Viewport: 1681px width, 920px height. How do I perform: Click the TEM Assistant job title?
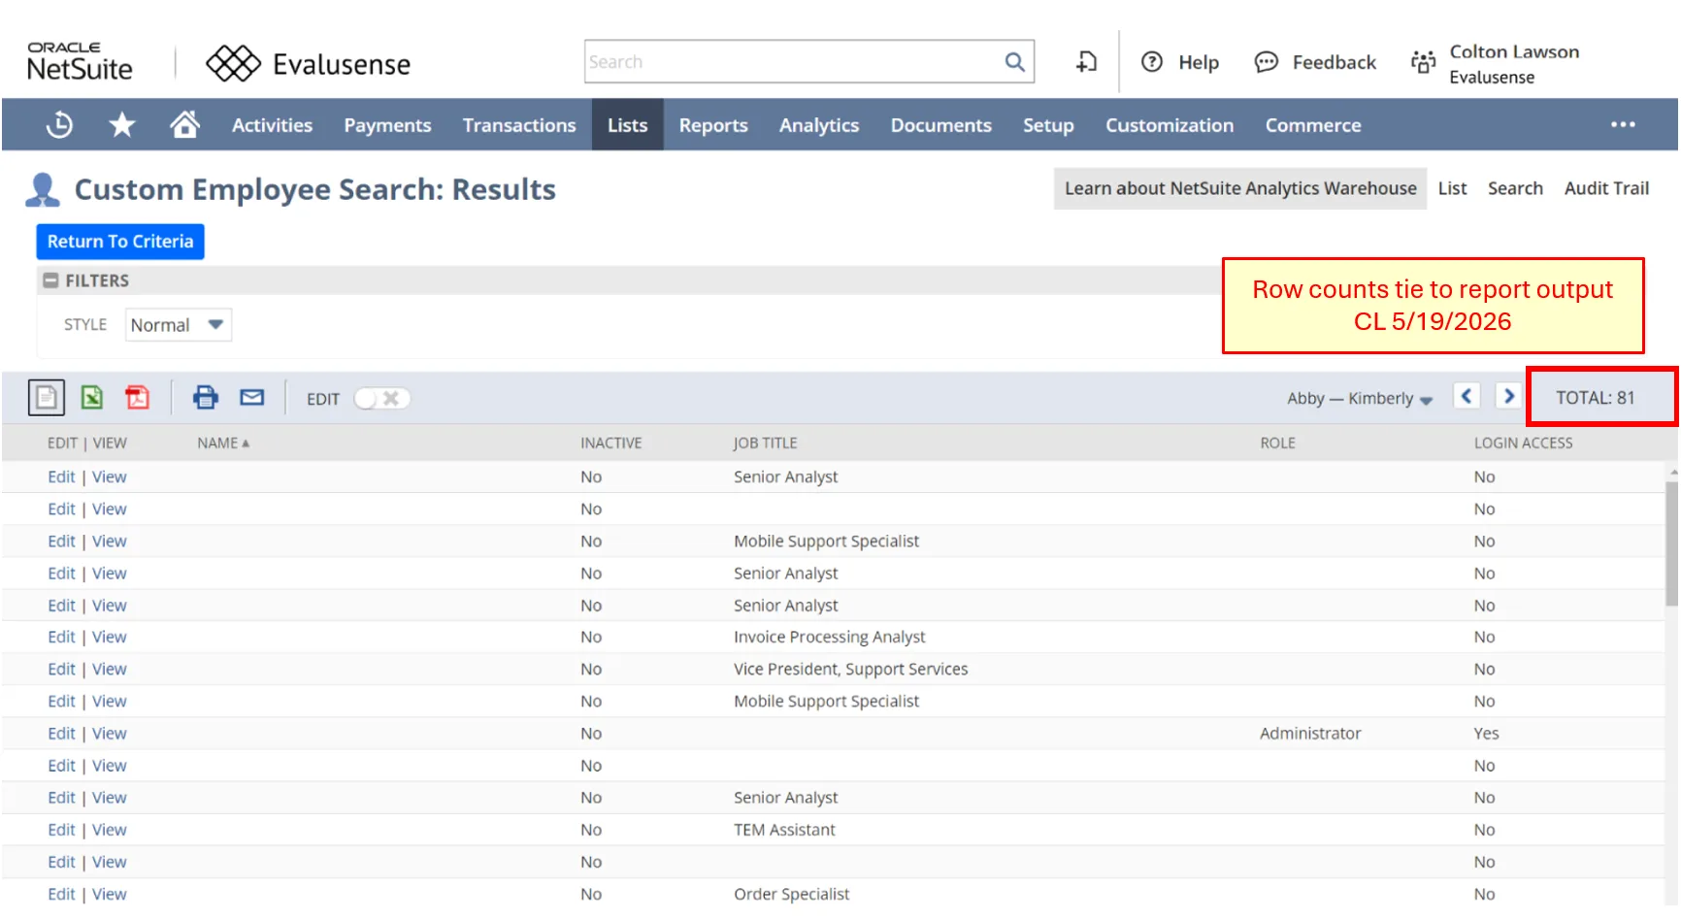[784, 830]
